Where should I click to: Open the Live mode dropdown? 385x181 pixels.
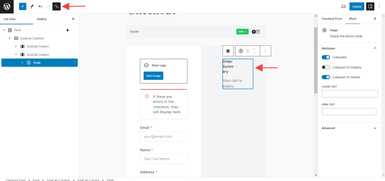242,32
